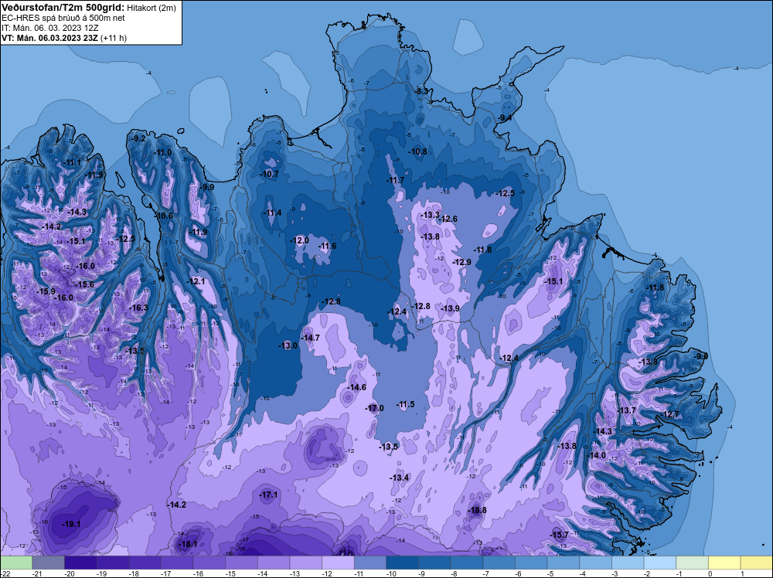Click the dark blue legend swatch labeled -10
This screenshot has width=773, height=578.
pyautogui.click(x=402, y=563)
